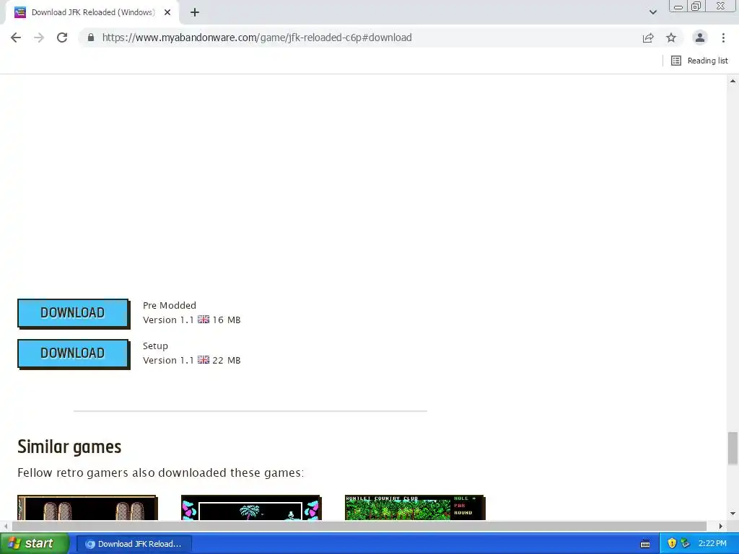The image size is (739, 554).
Task: Click the address bar URL
Action: [x=257, y=38]
